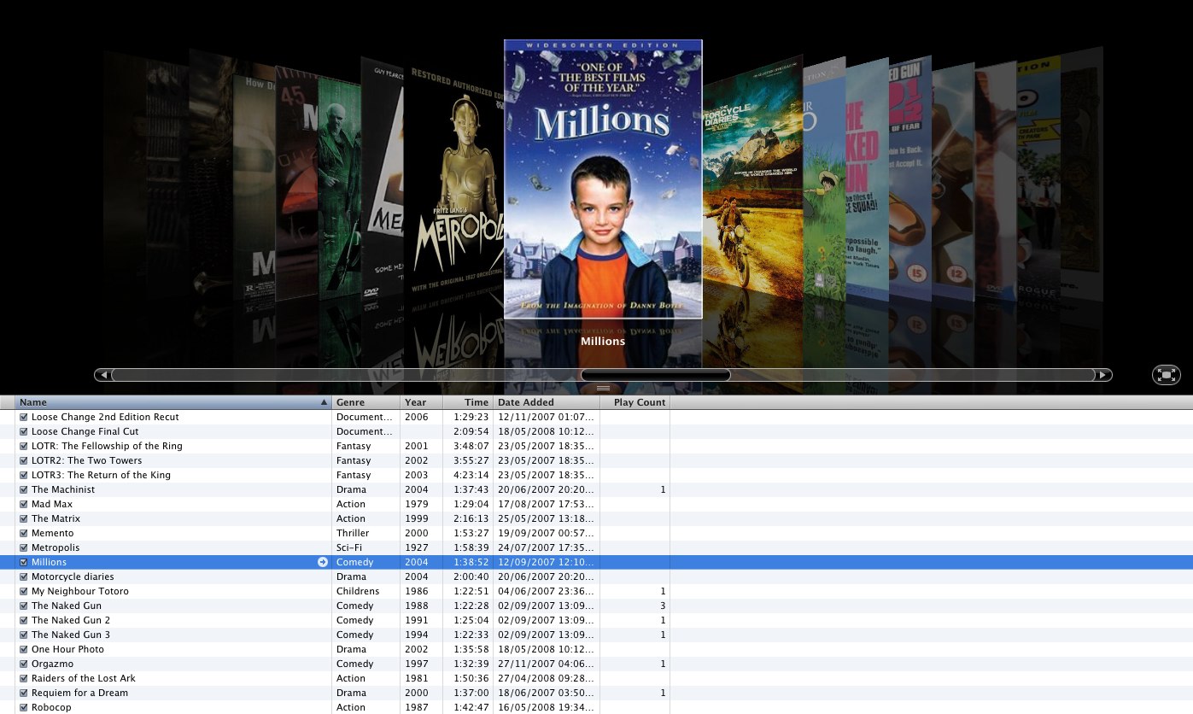The width and height of the screenshot is (1193, 714).
Task: Click the Millions title below the center cover
Action: click(x=603, y=341)
